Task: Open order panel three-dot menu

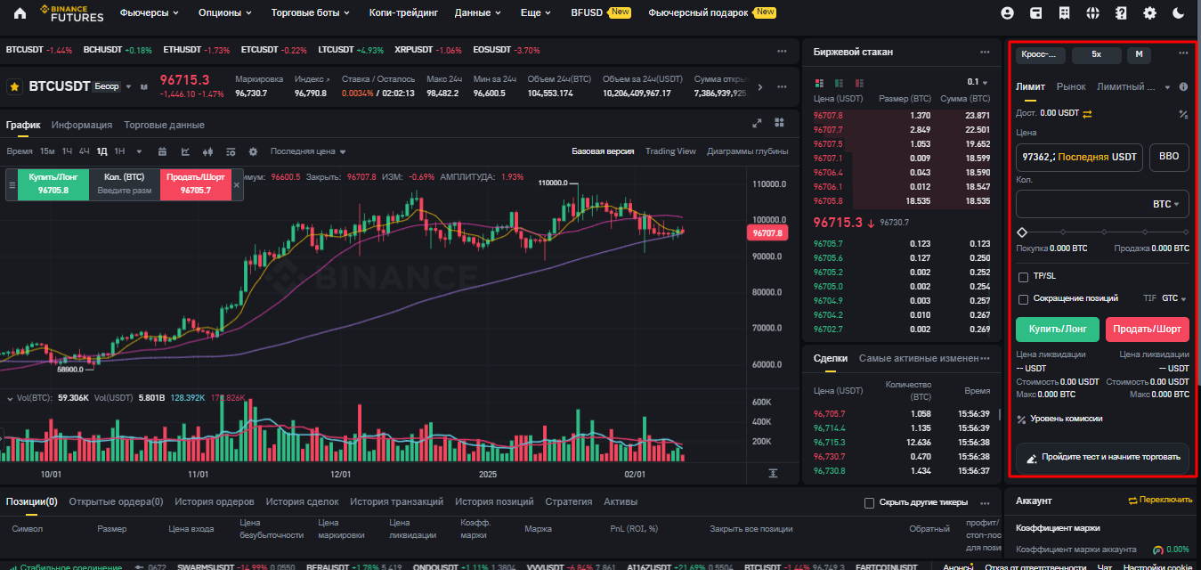Action: coord(1183,53)
